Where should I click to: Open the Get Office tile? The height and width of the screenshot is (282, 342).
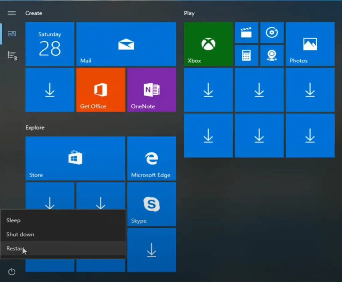coord(101,90)
